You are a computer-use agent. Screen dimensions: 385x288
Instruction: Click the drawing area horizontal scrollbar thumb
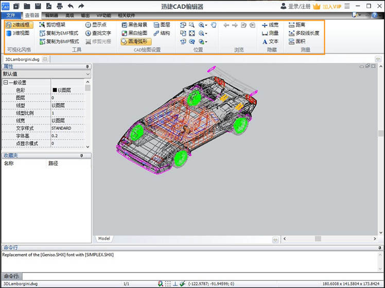(318, 239)
